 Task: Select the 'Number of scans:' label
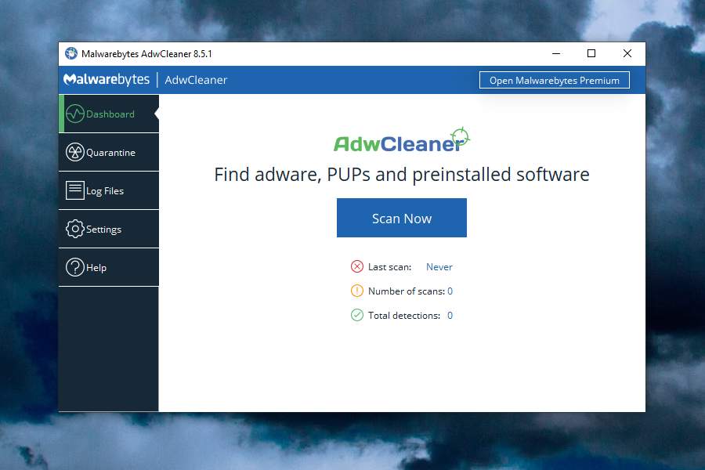407,291
